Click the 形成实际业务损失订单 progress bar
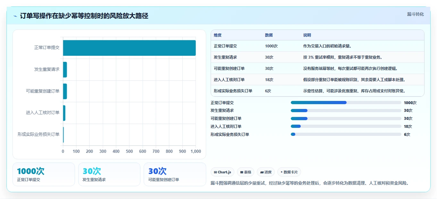The image size is (437, 199). click(x=346, y=134)
